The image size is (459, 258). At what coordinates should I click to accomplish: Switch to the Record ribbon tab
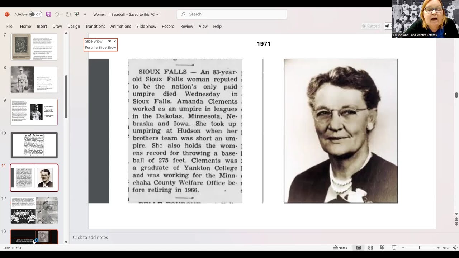pyautogui.click(x=168, y=26)
